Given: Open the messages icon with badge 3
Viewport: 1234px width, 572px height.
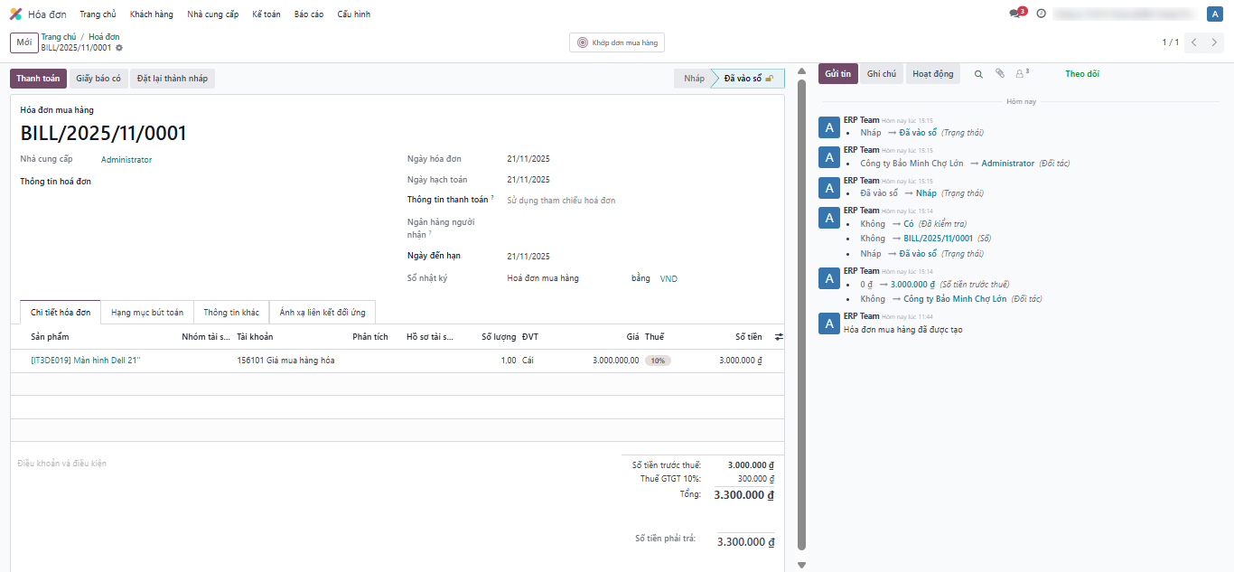Looking at the screenshot, I should click(x=1014, y=14).
